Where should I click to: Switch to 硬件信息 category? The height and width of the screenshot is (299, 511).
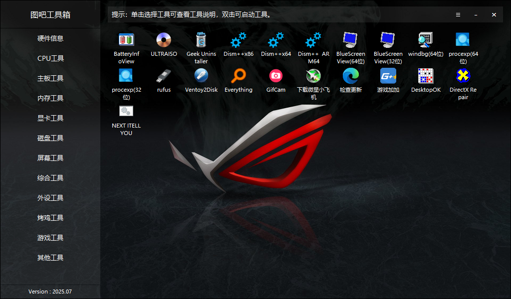tap(50, 38)
